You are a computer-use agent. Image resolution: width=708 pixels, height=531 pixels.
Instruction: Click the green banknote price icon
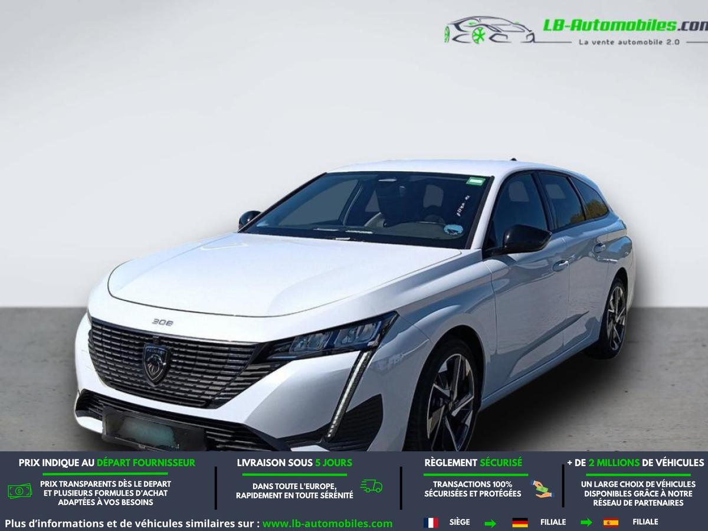[x=19, y=490]
